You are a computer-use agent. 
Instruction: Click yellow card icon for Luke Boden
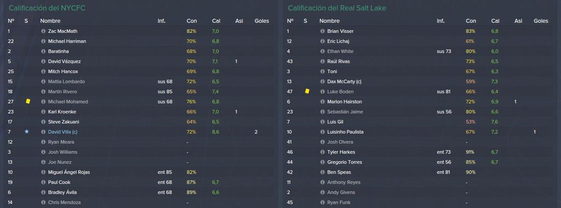point(307,91)
